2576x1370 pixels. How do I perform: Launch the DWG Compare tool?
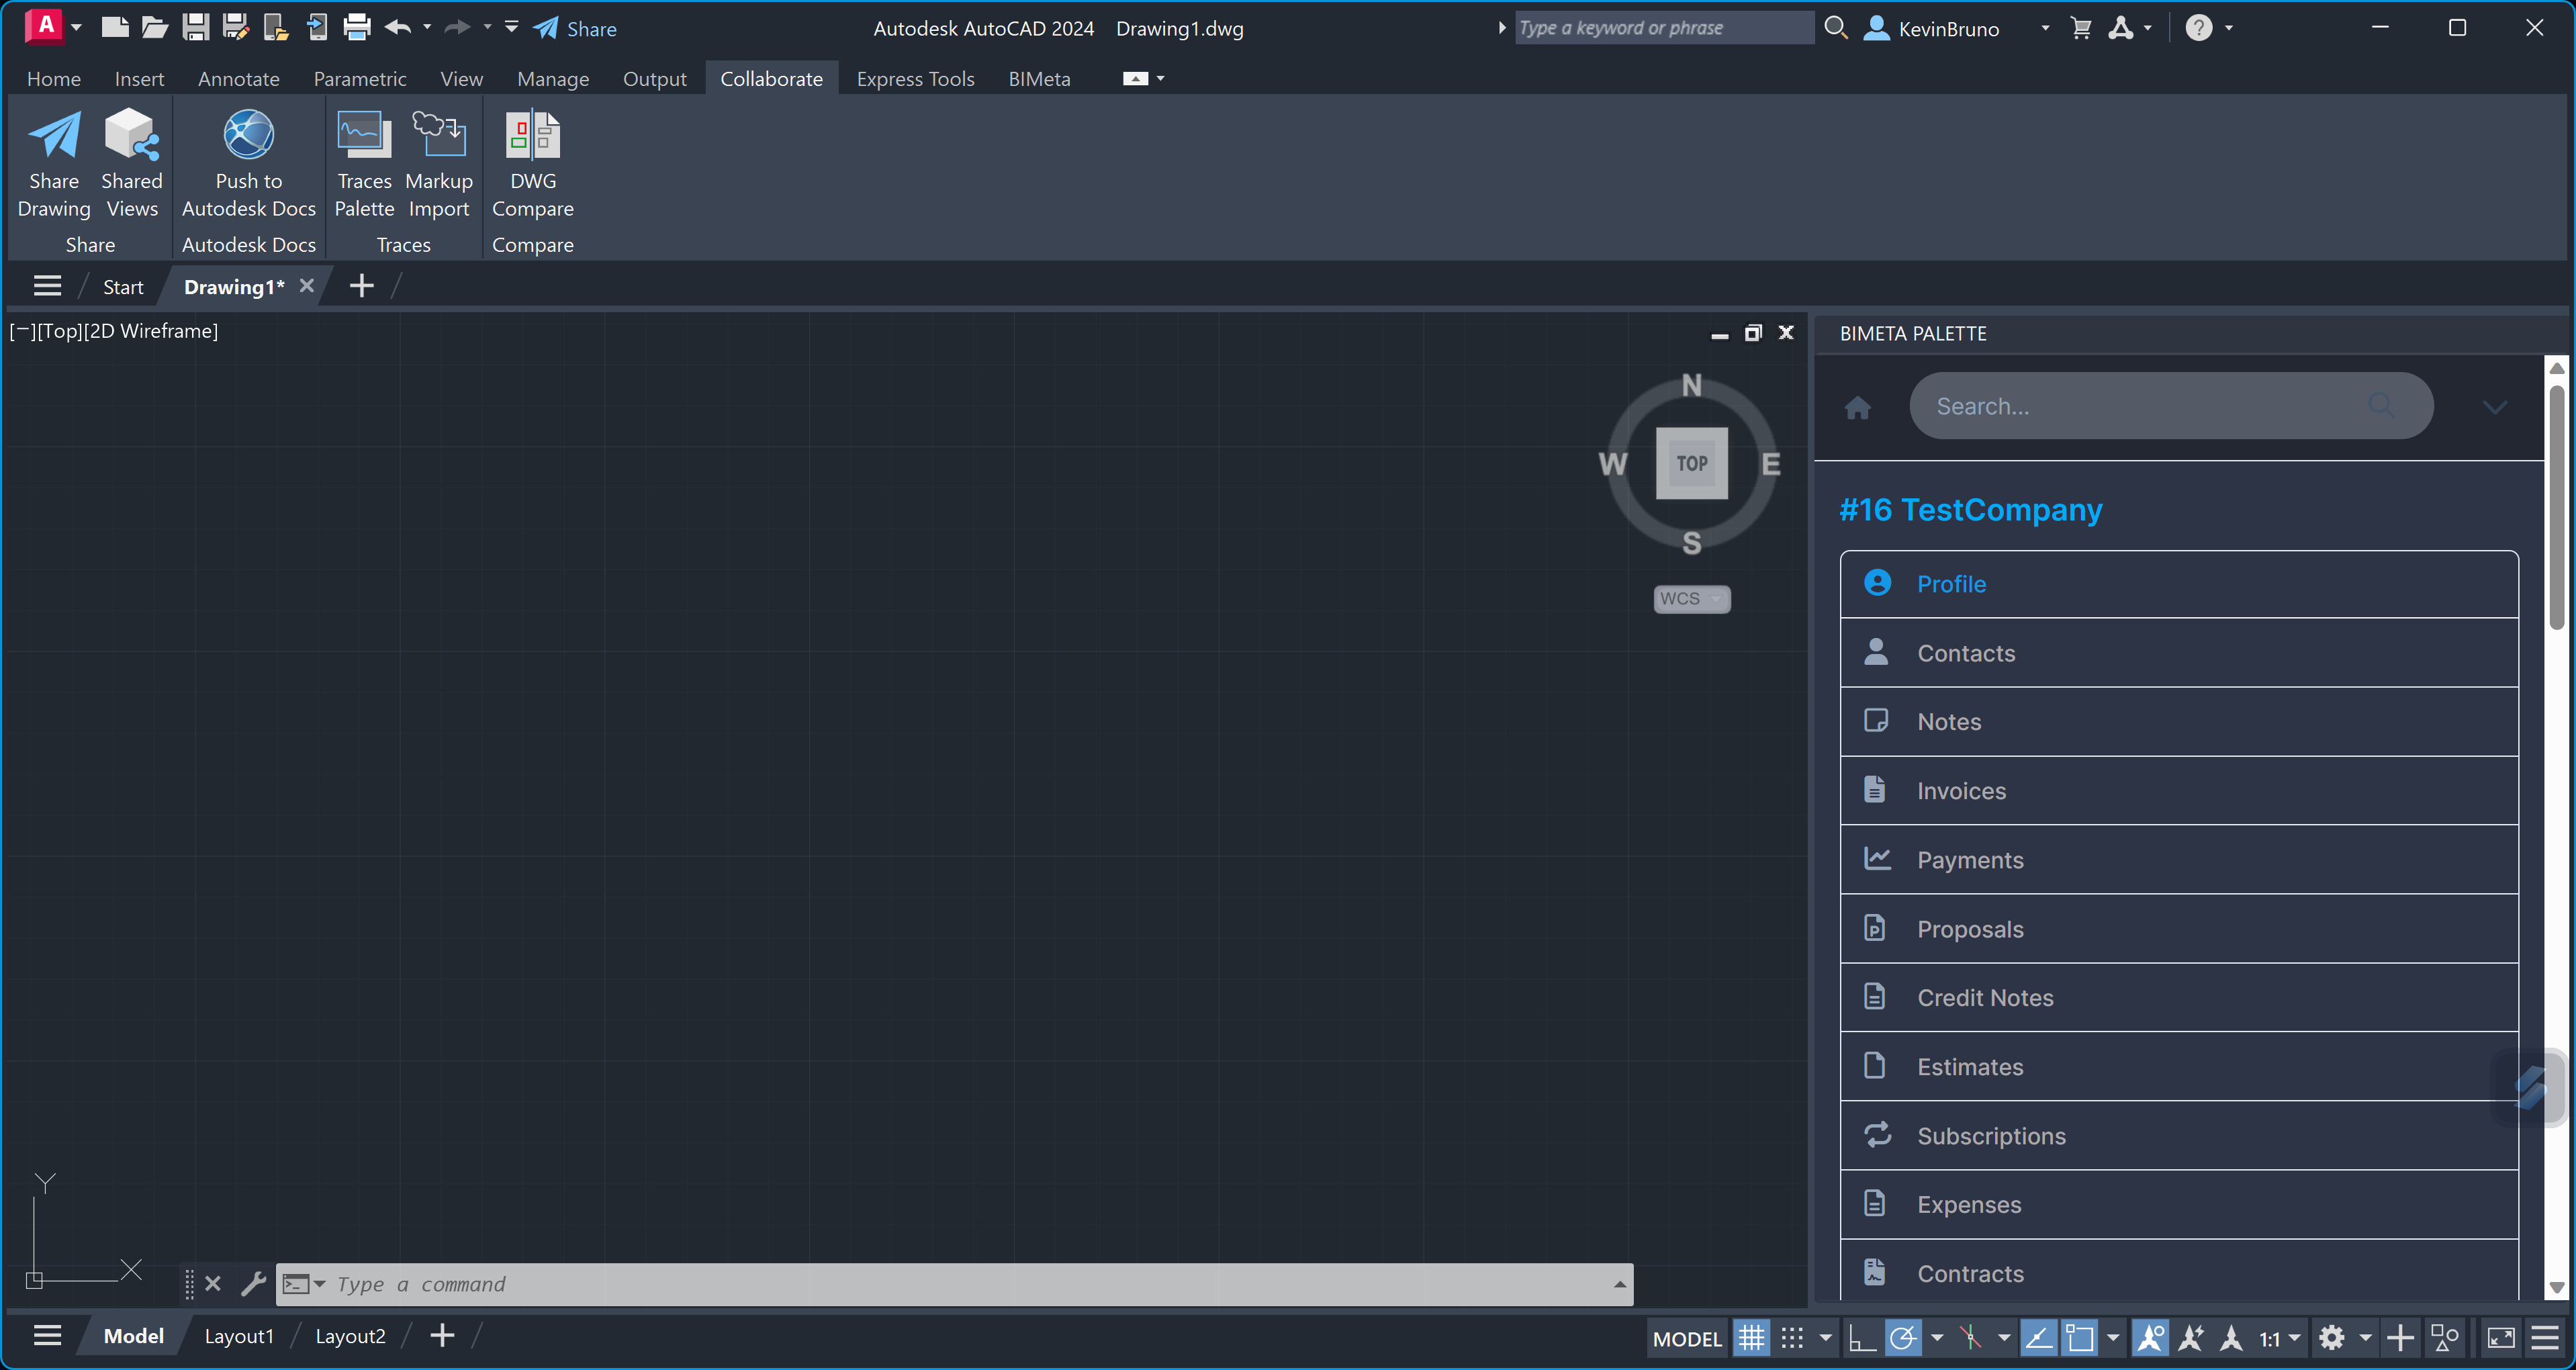point(532,164)
